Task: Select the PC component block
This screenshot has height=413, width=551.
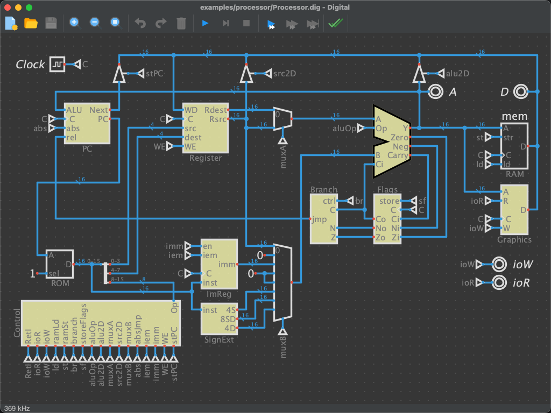Action: (87, 123)
